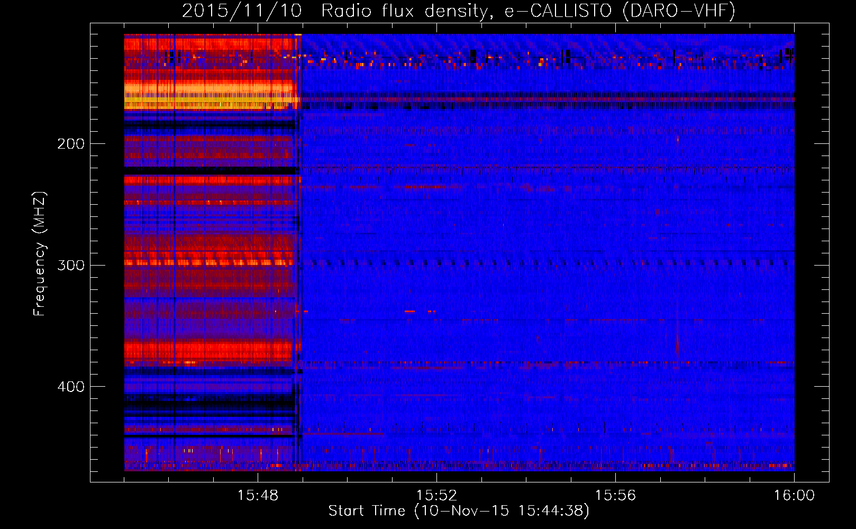Screen dimensions: 856x529
Task: Click the "400" frequency tick label
Action: 71,387
